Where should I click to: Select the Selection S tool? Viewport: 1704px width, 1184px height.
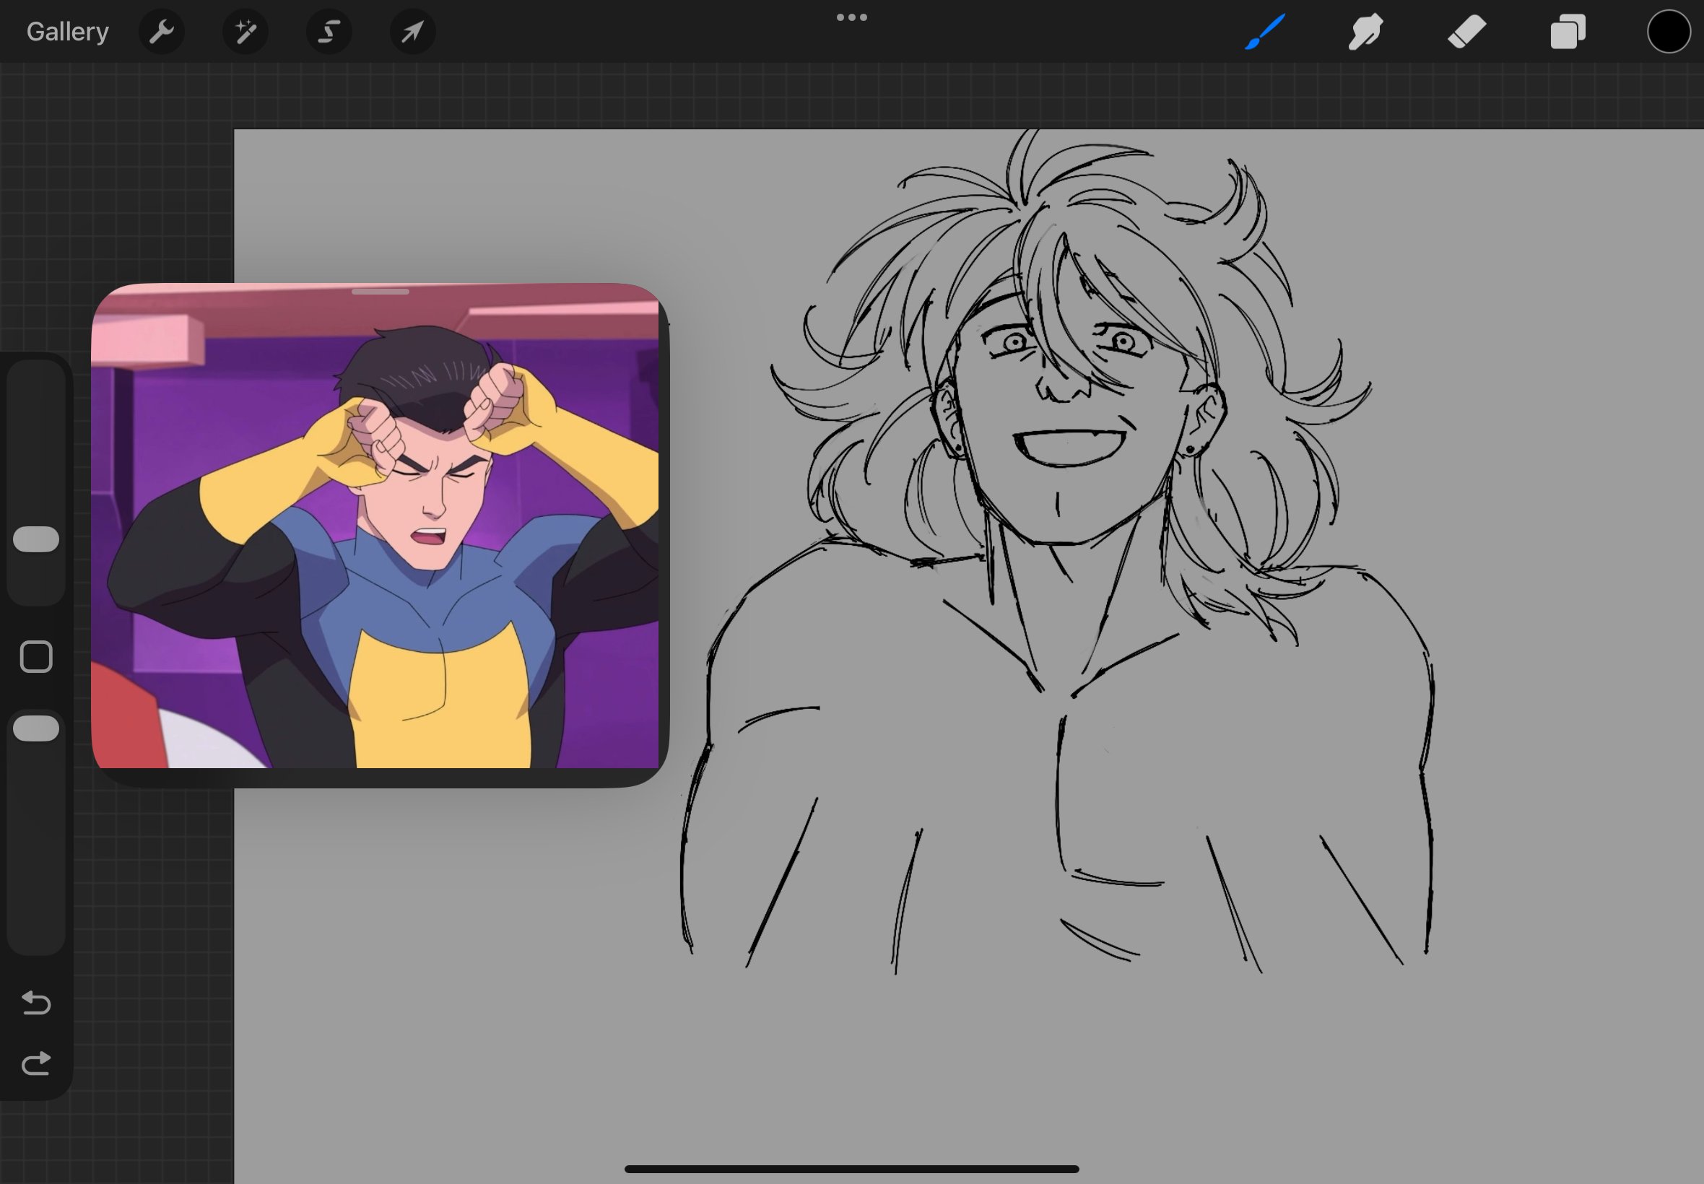pos(329,32)
